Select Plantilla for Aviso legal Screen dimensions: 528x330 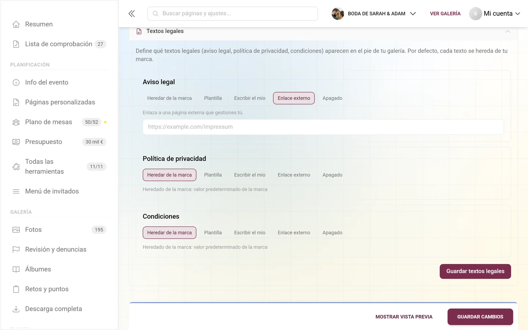[x=213, y=98]
